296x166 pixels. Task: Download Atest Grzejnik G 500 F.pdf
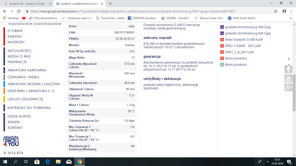point(244,39)
